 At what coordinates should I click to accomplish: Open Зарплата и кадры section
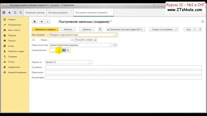16,51
